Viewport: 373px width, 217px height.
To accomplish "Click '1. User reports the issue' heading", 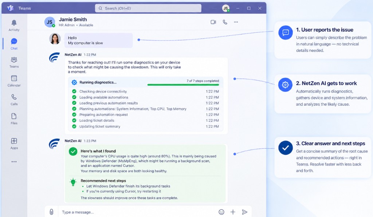I will [x=325, y=30].
